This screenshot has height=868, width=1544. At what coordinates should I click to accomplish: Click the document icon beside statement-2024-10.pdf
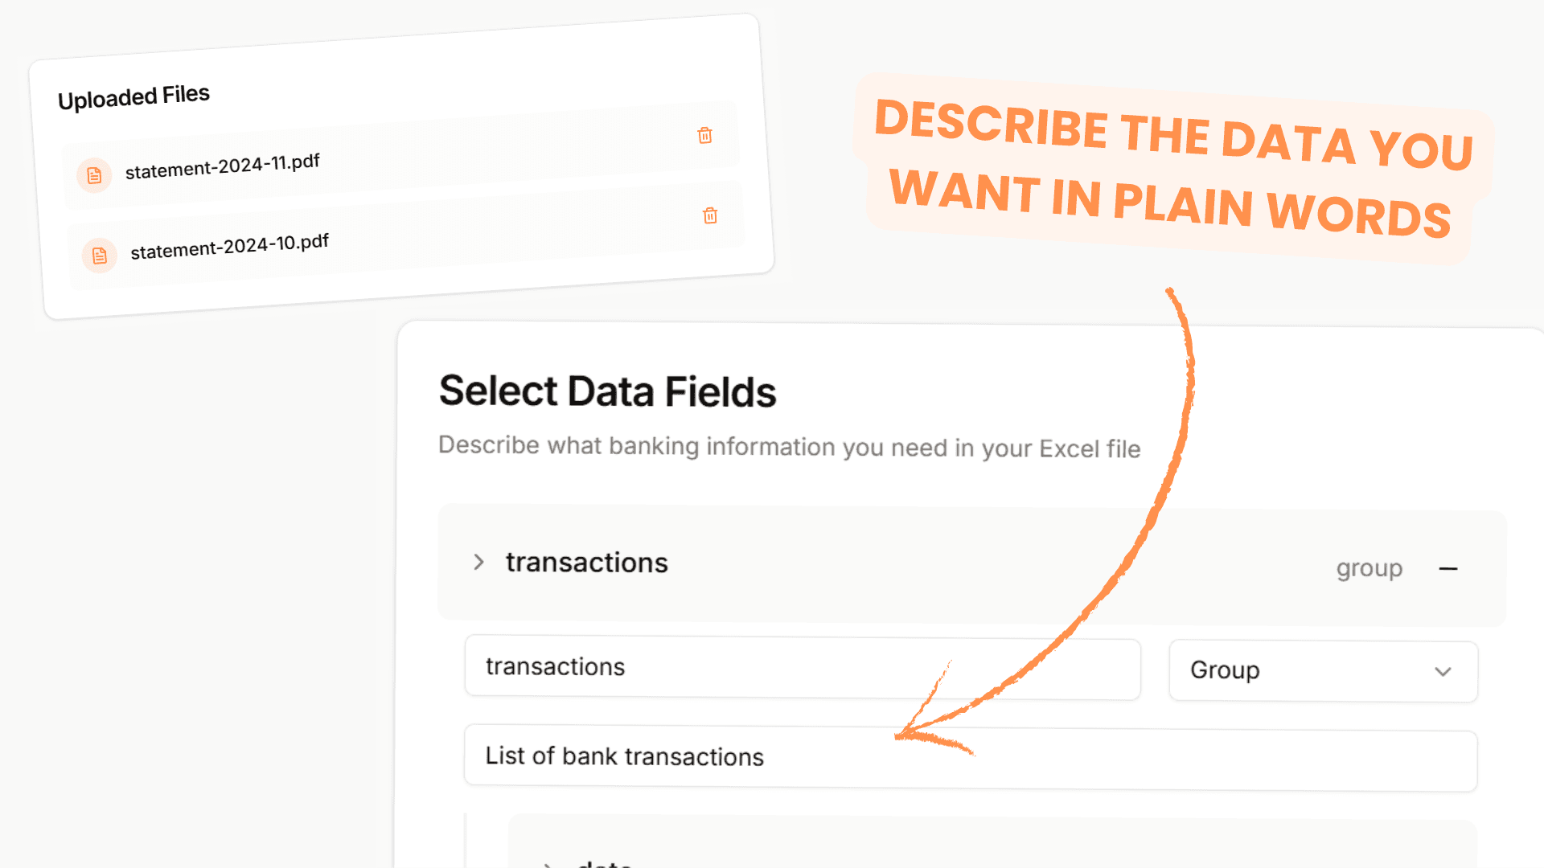(x=100, y=256)
